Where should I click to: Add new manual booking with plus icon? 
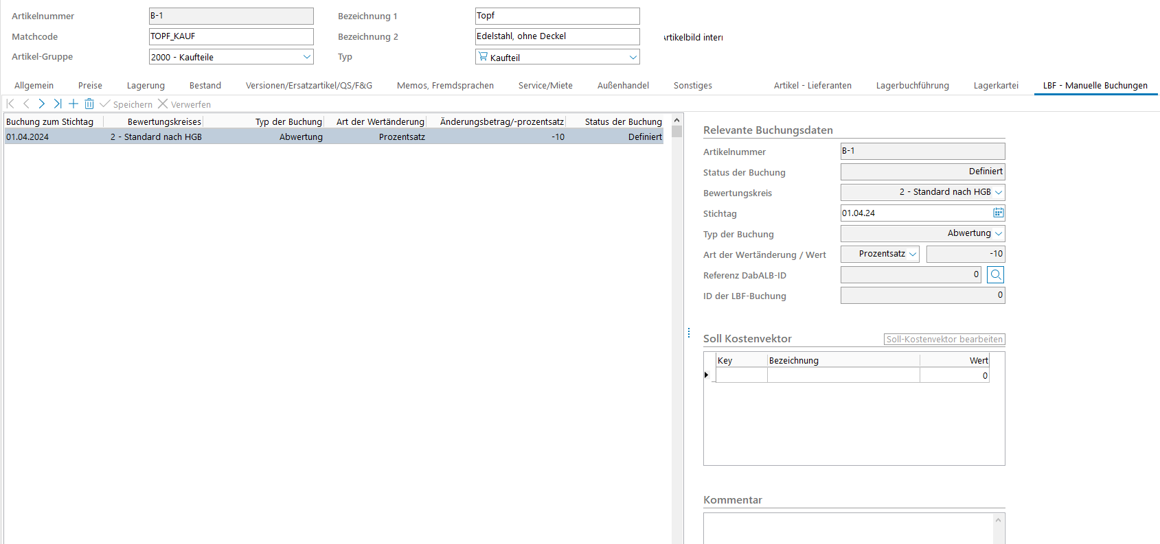point(73,104)
